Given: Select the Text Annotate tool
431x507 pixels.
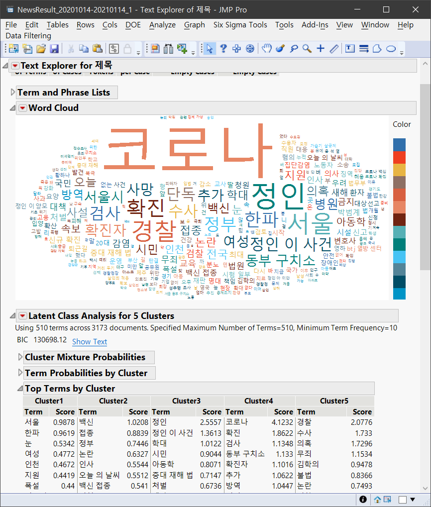Looking at the screenshot, I should [x=350, y=49].
